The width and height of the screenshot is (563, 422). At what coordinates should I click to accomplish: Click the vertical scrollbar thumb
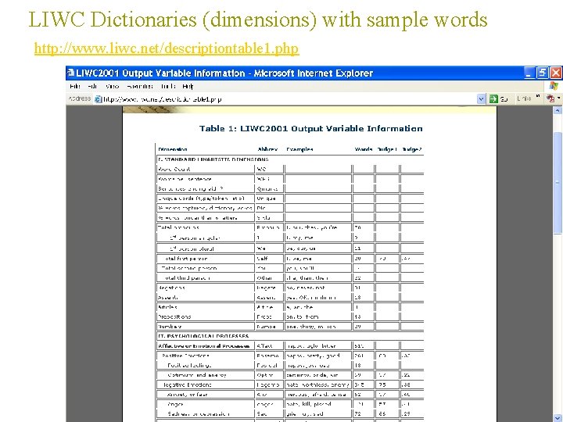pos(558,183)
